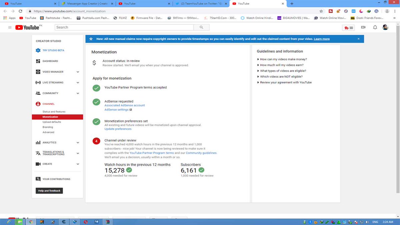Viewport: 400px width, 225px height.
Task: Open the notifications bell
Action: [x=375, y=27]
